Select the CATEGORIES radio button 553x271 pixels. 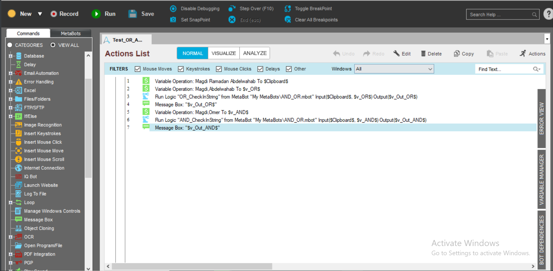[10, 45]
